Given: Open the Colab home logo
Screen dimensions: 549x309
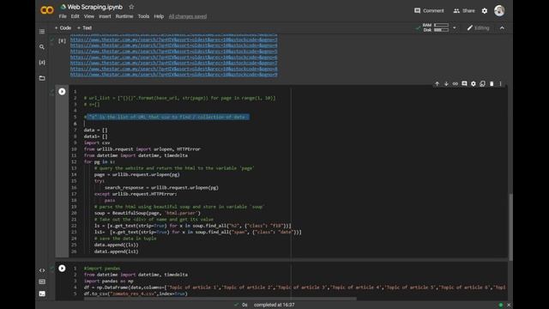Looking at the screenshot, I should pos(47,10).
